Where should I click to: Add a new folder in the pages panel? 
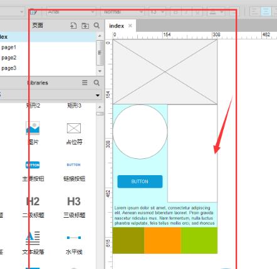[x=85, y=26]
